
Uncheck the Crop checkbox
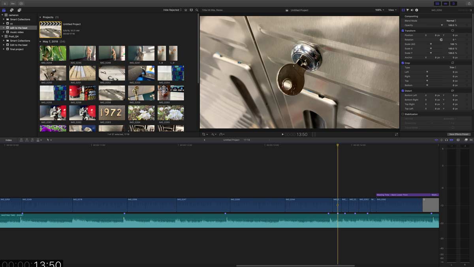coord(403,63)
